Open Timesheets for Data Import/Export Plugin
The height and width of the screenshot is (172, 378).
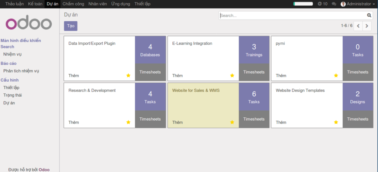click(x=150, y=72)
